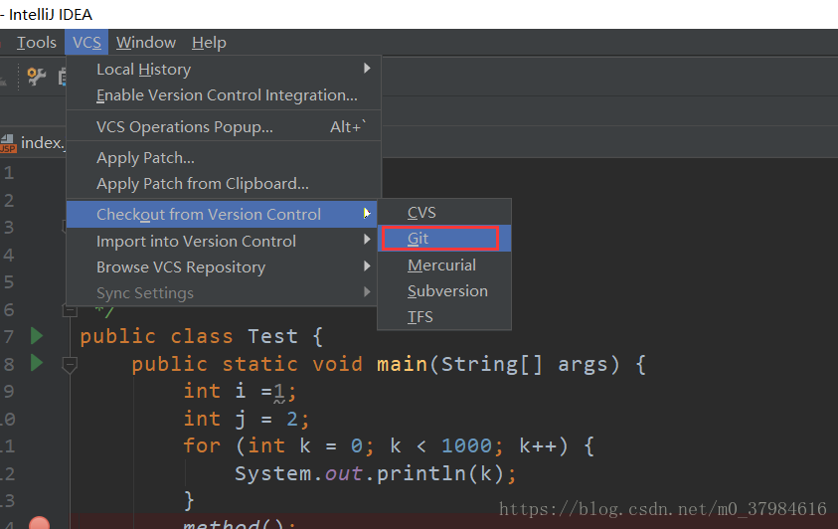Choose CVS in checkout submenu
Screen dimensions: 838x529
pyautogui.click(x=444, y=212)
